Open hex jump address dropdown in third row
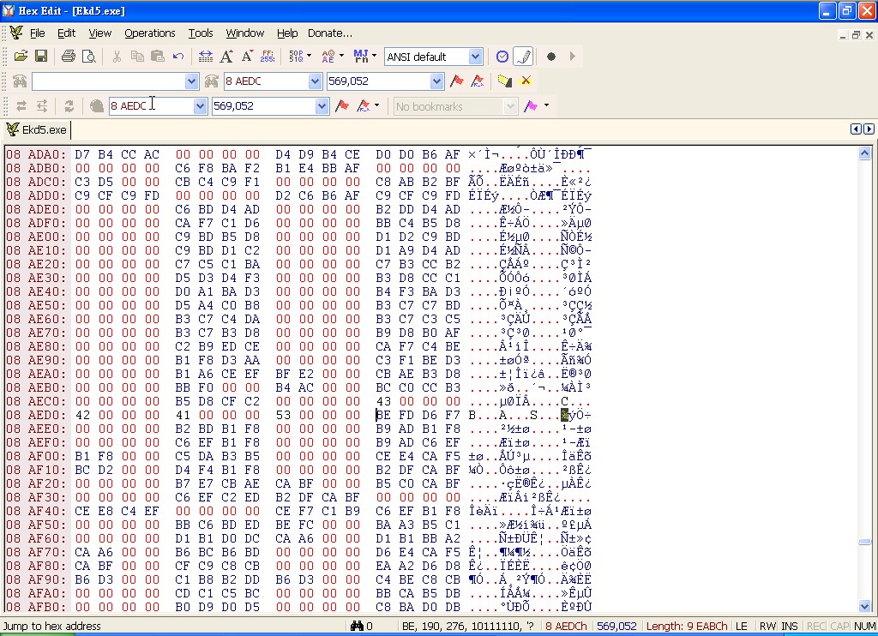This screenshot has height=636, width=878. [200, 105]
